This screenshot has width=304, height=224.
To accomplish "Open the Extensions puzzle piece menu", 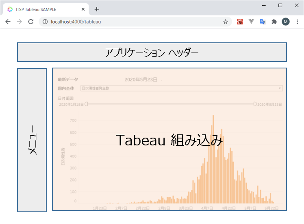I will (274, 22).
